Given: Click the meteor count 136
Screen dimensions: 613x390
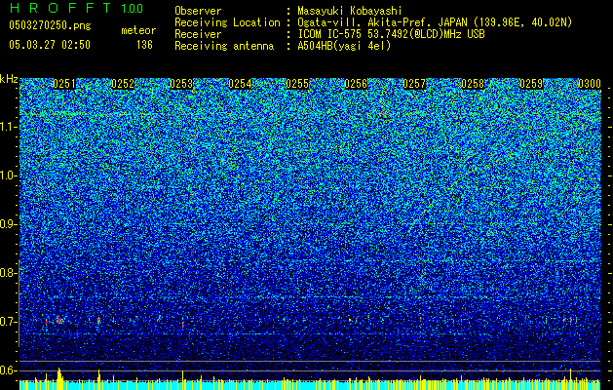Looking at the screenshot, I should point(144,45).
